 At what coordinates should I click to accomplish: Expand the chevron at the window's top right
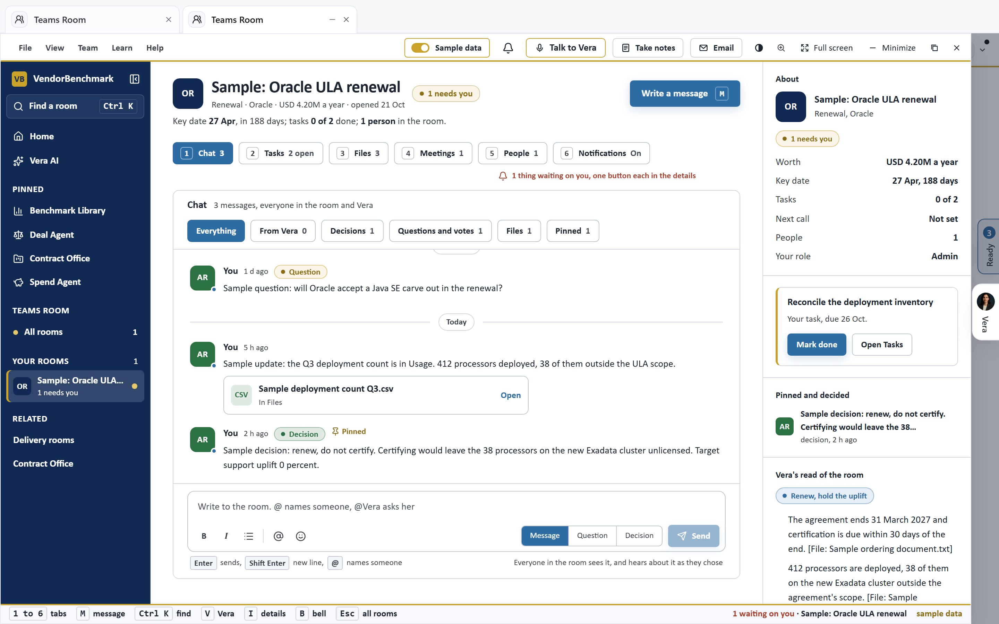click(982, 50)
